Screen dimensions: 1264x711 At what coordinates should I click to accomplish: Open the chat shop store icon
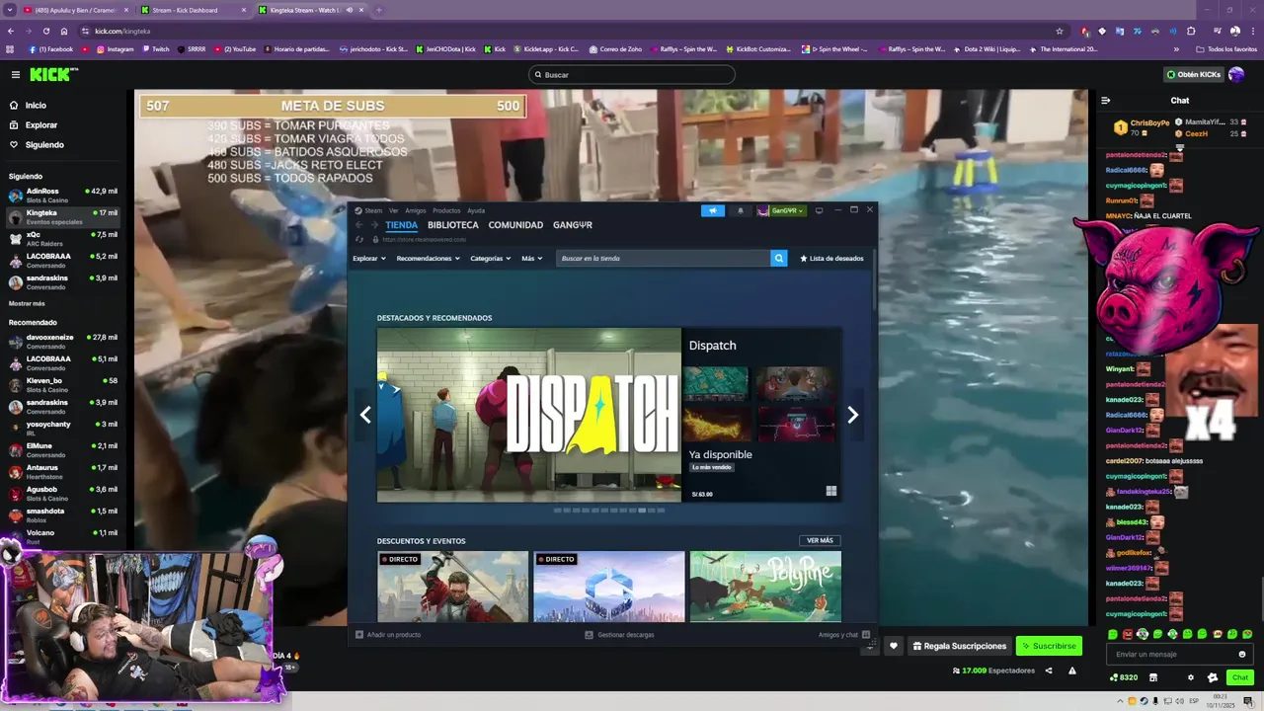(1153, 677)
